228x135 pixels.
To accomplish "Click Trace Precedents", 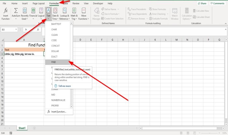I will 137,9.
